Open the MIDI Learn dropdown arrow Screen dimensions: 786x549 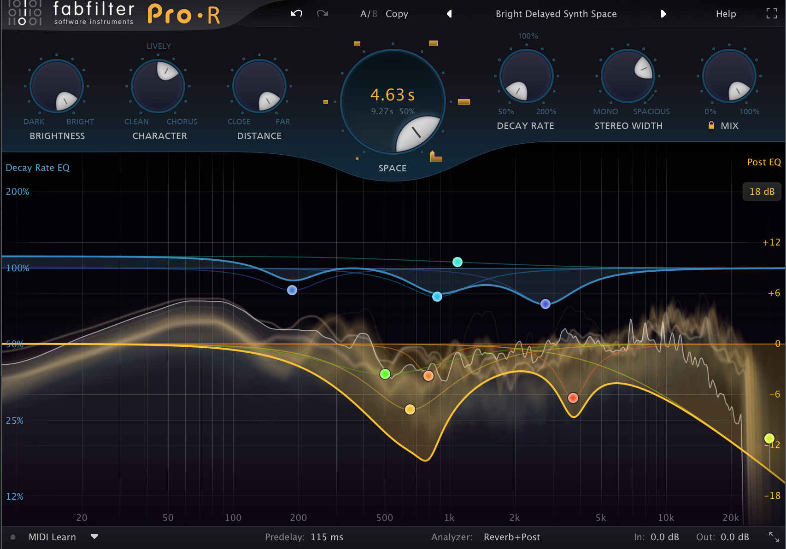coord(94,537)
